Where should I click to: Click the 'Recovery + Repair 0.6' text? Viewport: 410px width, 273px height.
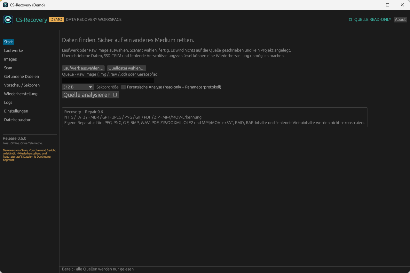pyautogui.click(x=83, y=112)
